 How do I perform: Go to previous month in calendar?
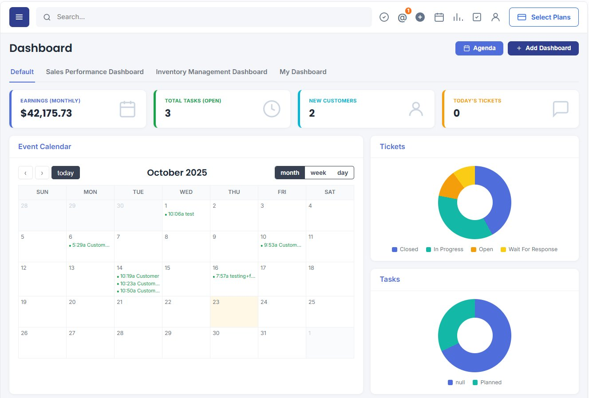click(25, 173)
